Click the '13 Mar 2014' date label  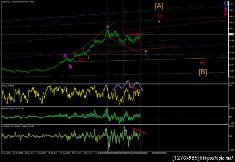tap(18, 153)
